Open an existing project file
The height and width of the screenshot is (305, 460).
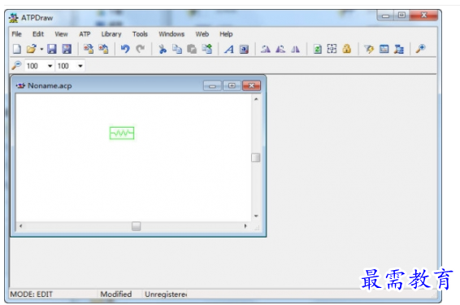32,49
